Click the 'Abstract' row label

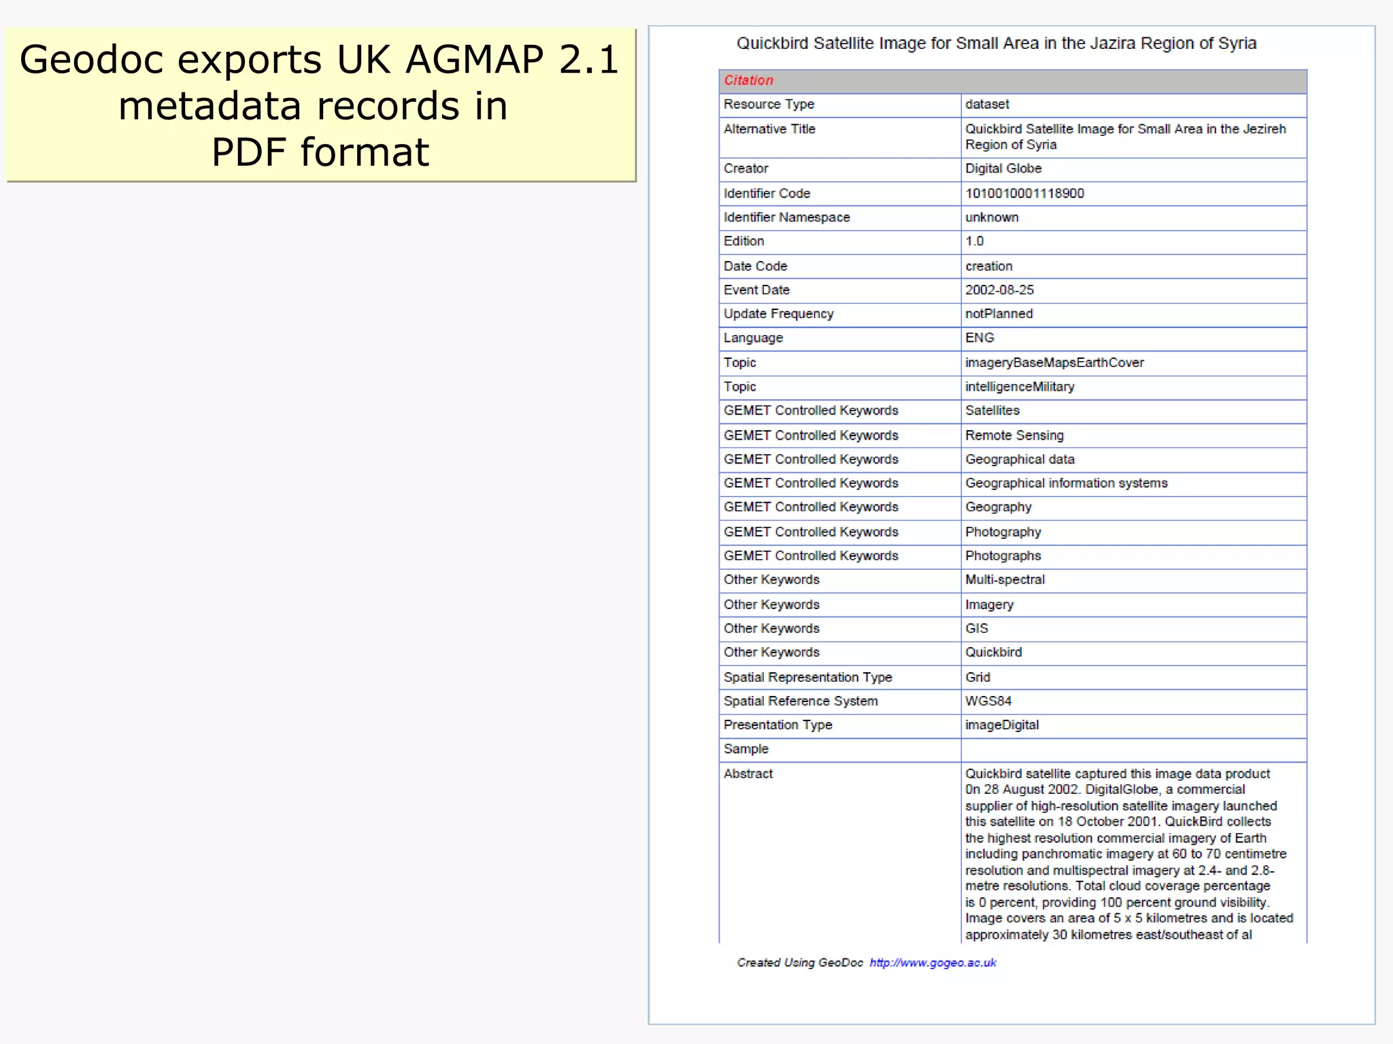pyautogui.click(x=748, y=774)
